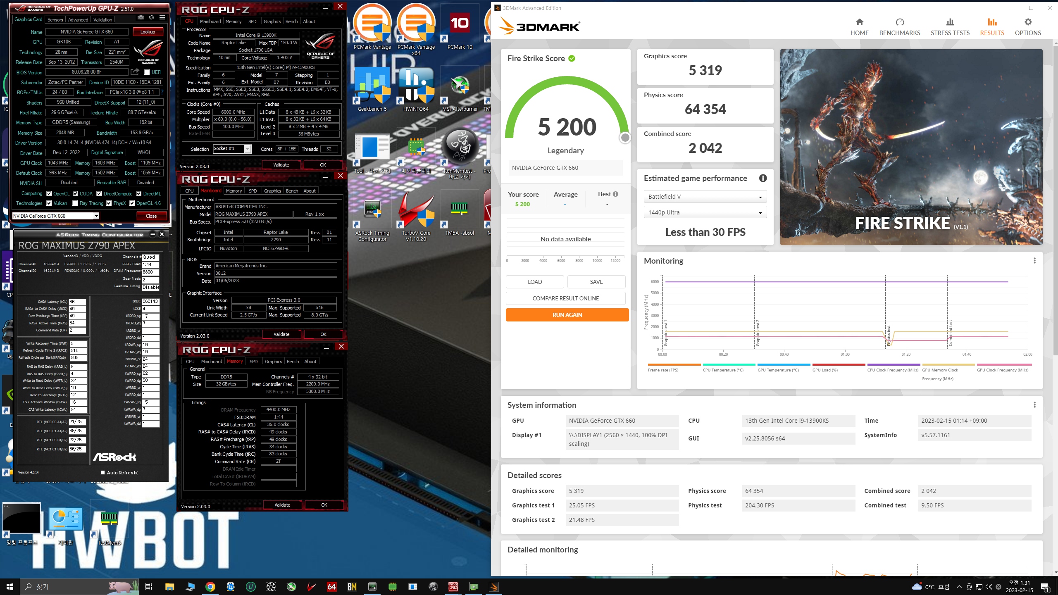Toggle the PhysX checkbox in GPU-Z
Screen dimensions: 1058x595
tap(109, 203)
